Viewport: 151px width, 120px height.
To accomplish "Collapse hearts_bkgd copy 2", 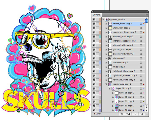I will (106, 84).
